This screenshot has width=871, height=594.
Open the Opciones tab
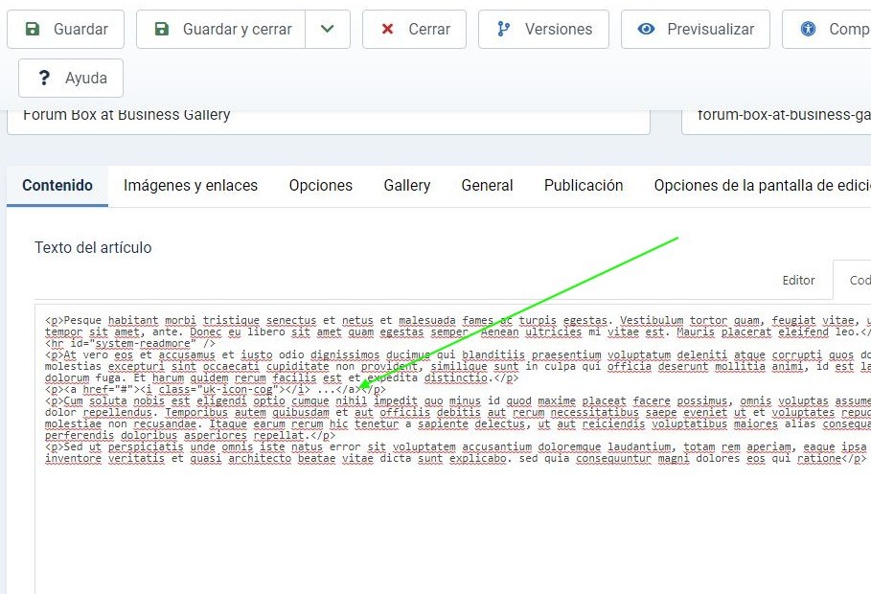pos(320,186)
